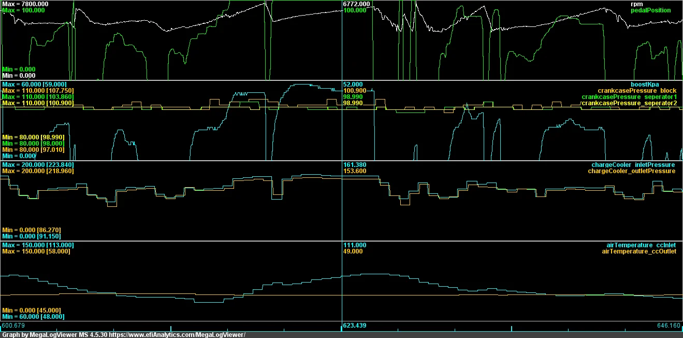This screenshot has height=338, width=683.
Task: Click the white 'Min = 0.000' in top graph
Action: click(x=19, y=75)
